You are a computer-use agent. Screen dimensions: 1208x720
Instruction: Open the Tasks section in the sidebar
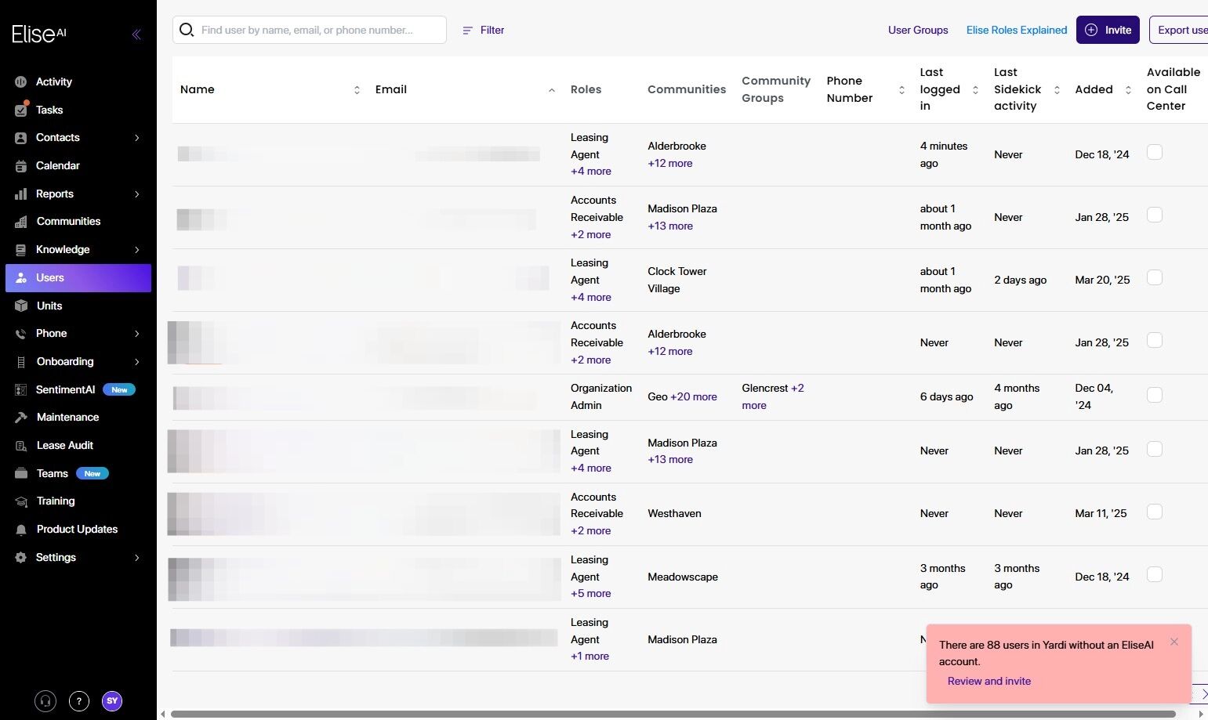(49, 110)
